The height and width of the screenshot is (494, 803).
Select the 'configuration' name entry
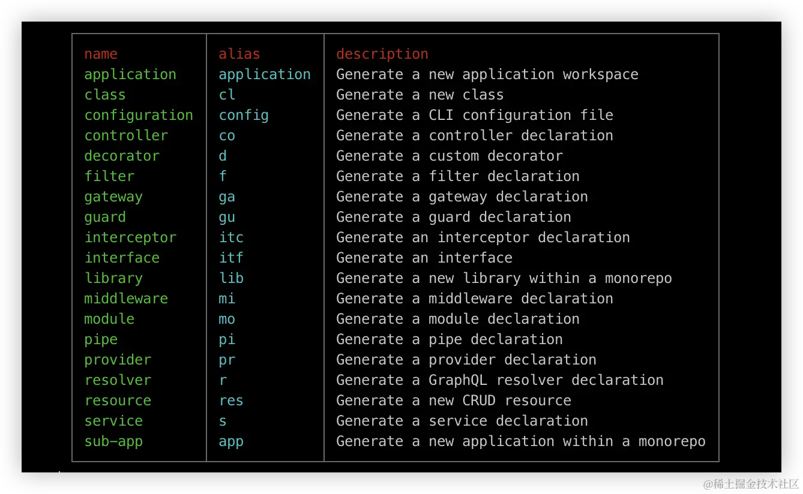point(139,115)
